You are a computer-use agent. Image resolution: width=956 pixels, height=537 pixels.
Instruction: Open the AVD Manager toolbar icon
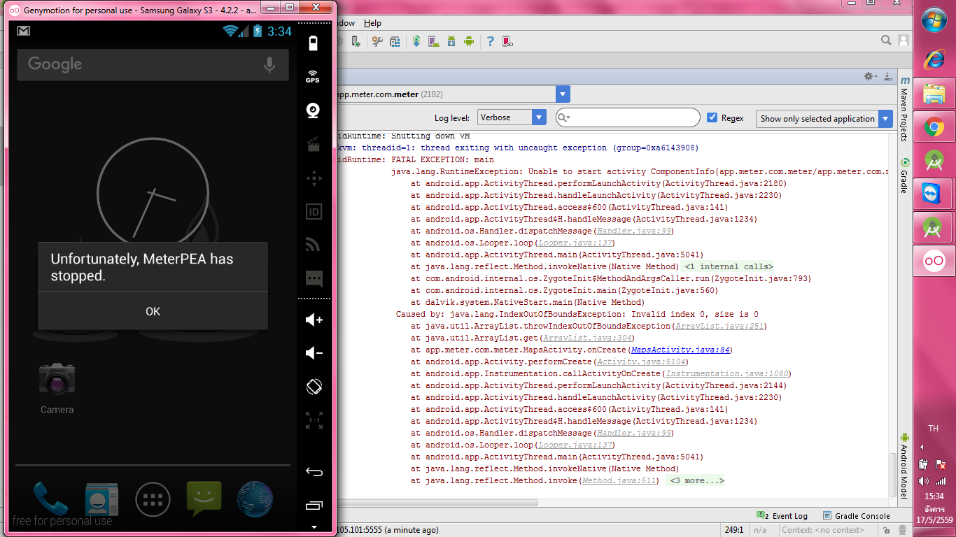coord(433,41)
